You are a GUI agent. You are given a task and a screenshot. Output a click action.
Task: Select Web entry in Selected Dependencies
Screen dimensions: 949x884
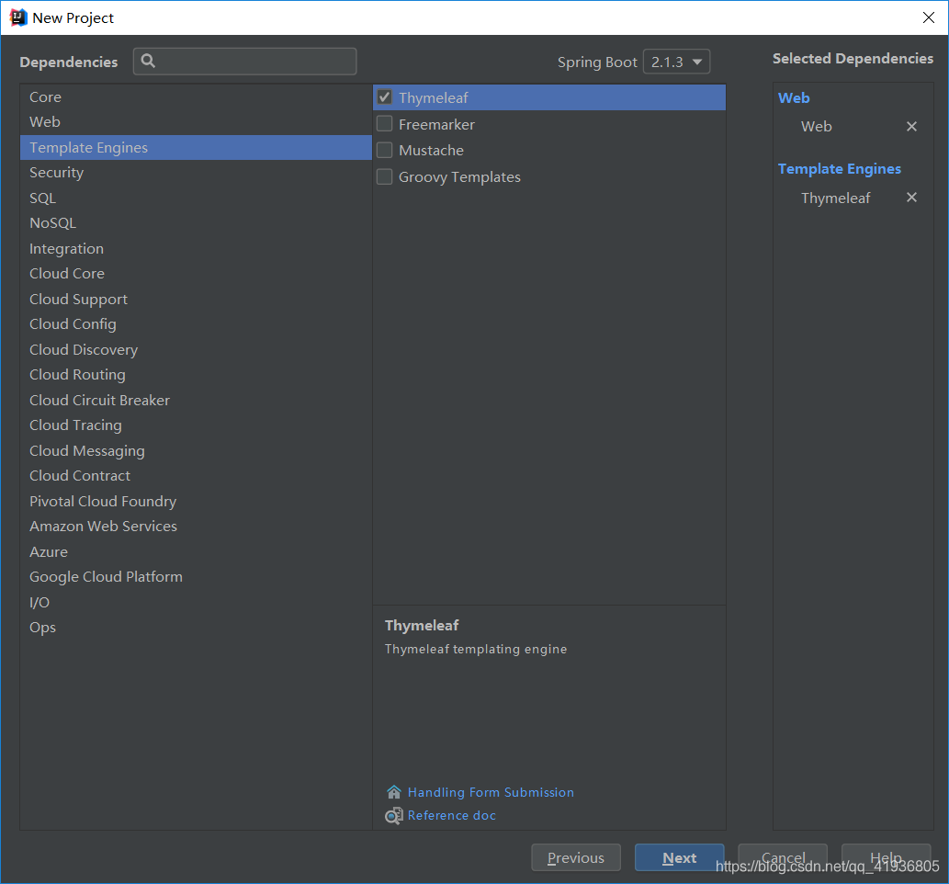(817, 127)
